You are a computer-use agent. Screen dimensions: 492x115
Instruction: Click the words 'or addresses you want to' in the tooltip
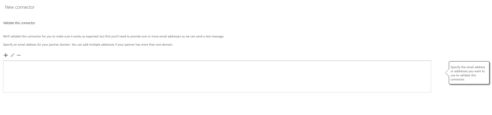click(467, 71)
